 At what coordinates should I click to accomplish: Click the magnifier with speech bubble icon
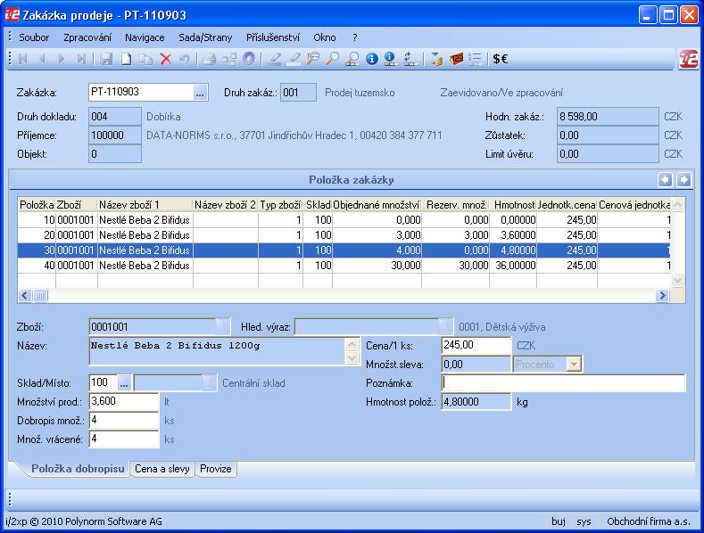coord(313,59)
